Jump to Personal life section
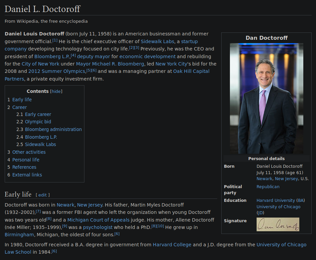316x260 pixels. [x=26, y=160]
